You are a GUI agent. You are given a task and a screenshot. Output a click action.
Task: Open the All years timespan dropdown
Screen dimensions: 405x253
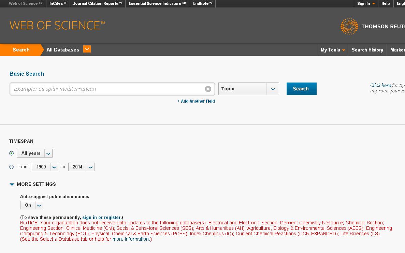[48, 153]
